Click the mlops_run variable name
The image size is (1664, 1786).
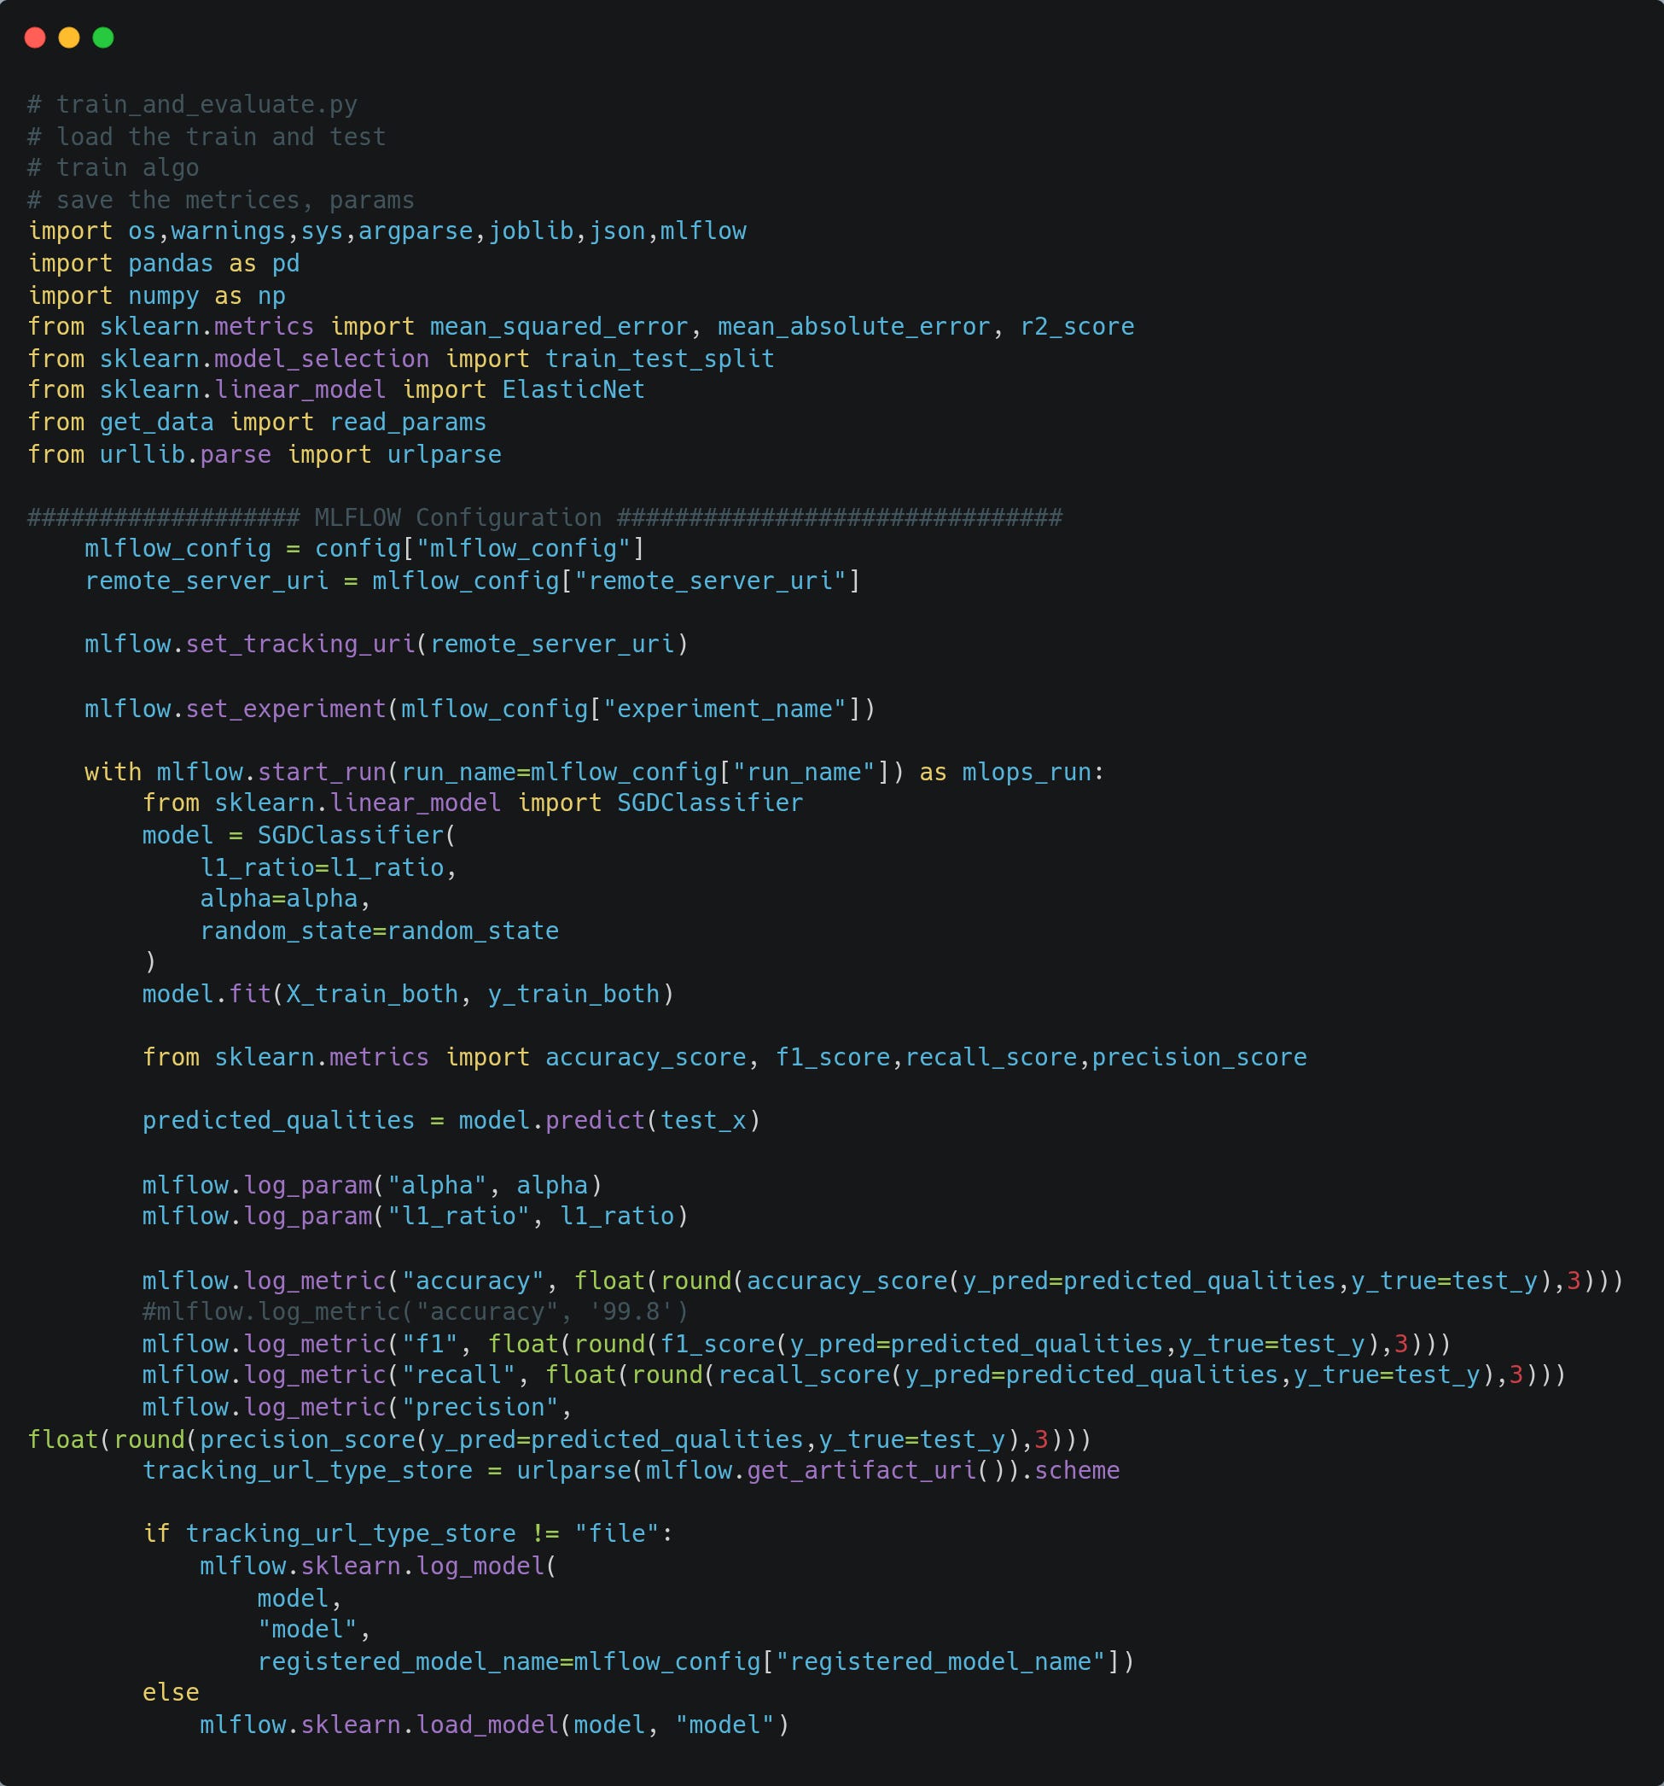click(1027, 773)
